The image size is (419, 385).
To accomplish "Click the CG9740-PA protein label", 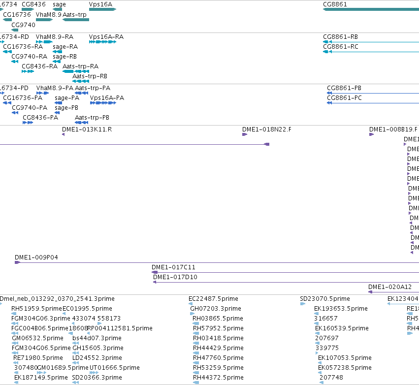I will pos(30,108).
